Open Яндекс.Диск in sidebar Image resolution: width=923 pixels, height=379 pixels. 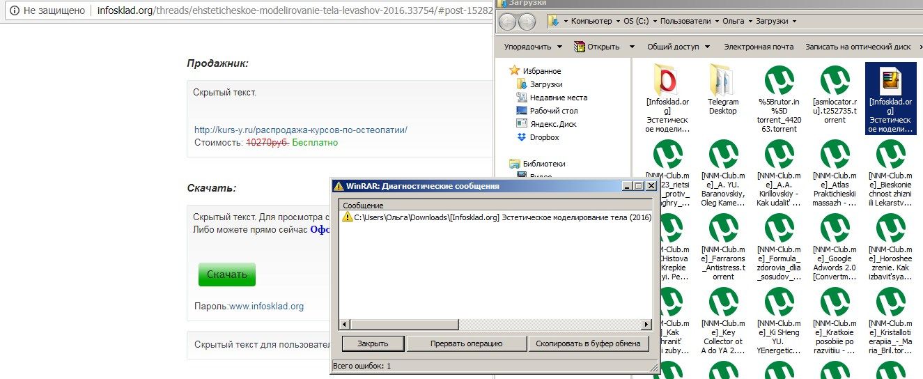pyautogui.click(x=546, y=124)
